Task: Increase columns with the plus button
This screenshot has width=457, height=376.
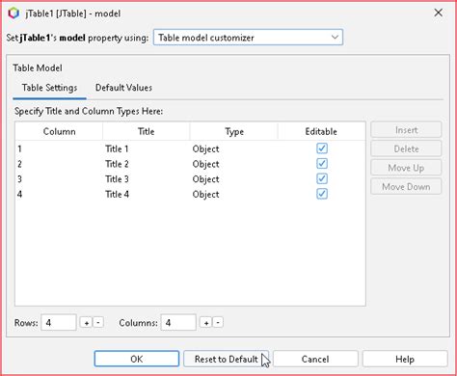Action: [206, 322]
